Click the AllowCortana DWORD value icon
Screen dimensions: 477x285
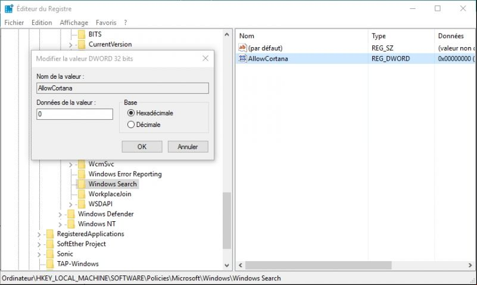click(242, 58)
